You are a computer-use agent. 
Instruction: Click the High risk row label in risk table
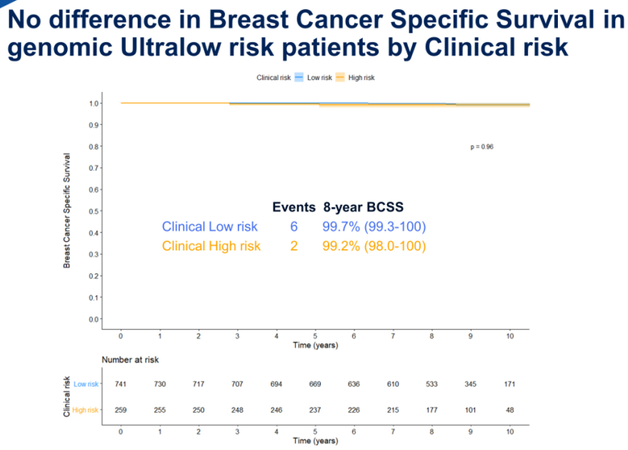[85, 410]
